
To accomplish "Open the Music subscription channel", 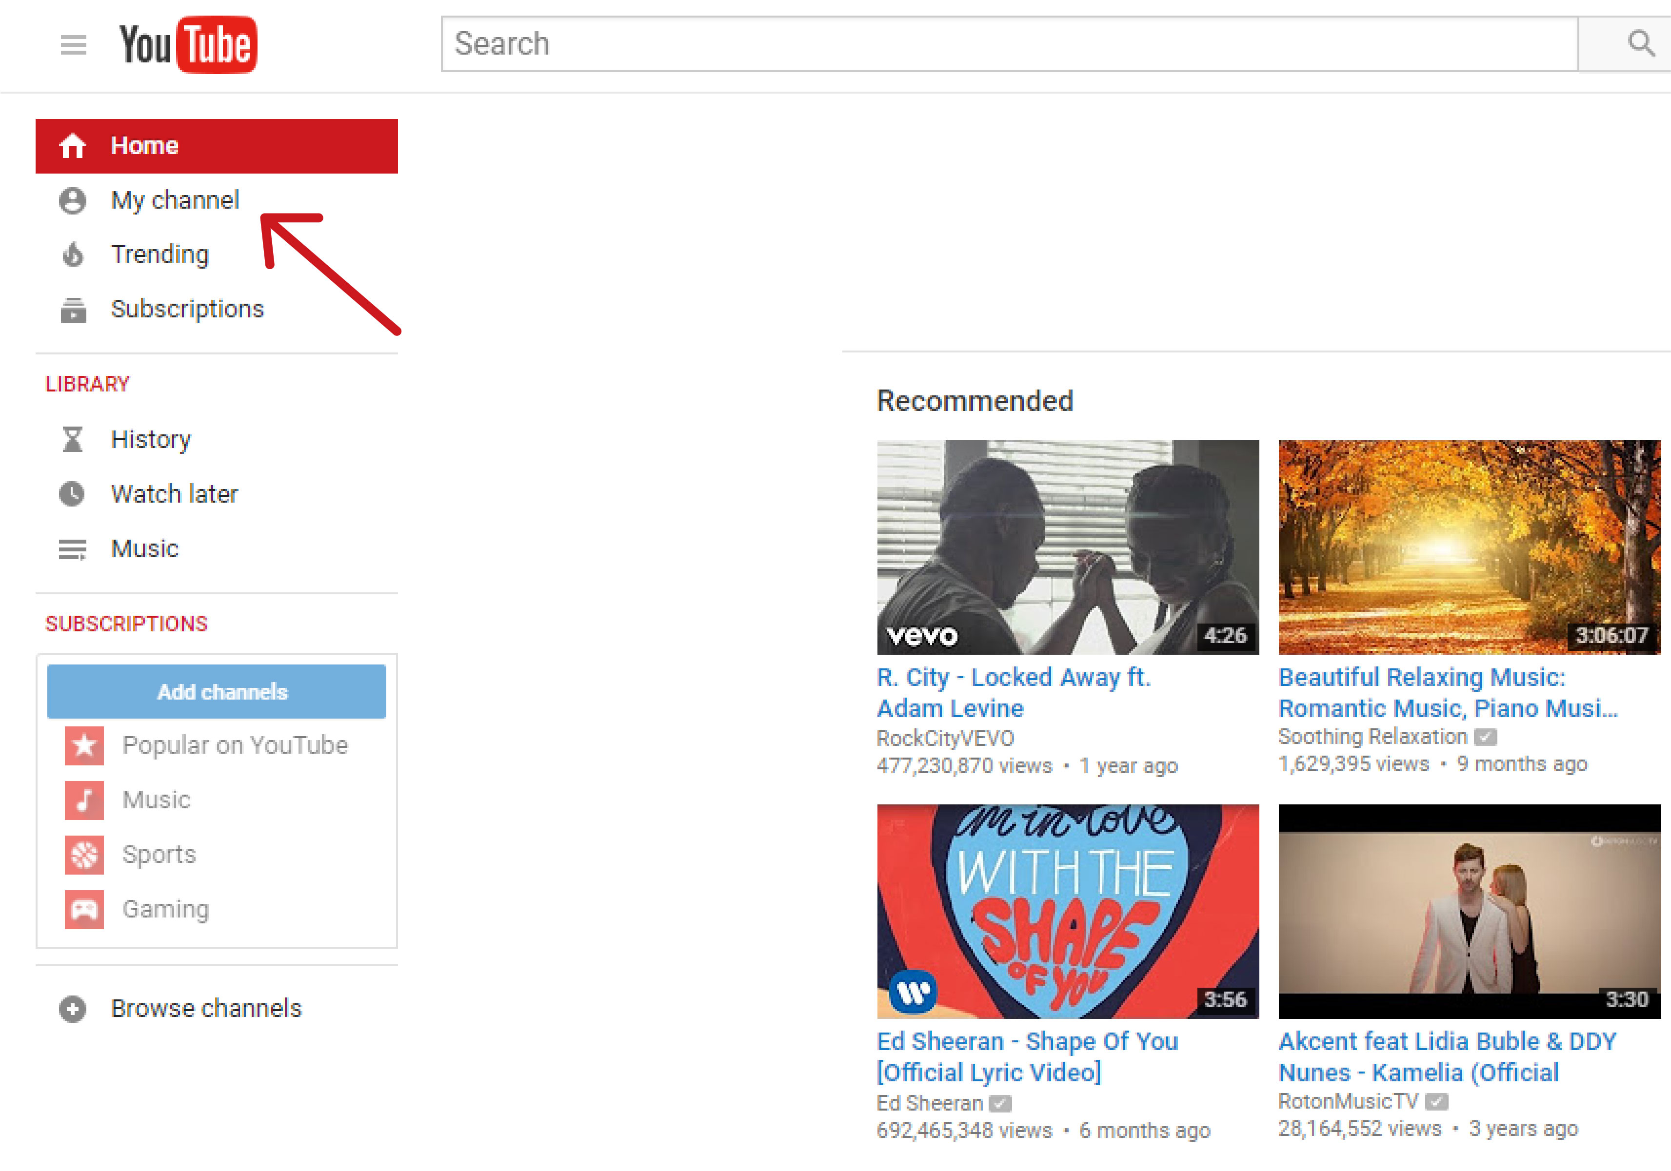I will pos(157,800).
